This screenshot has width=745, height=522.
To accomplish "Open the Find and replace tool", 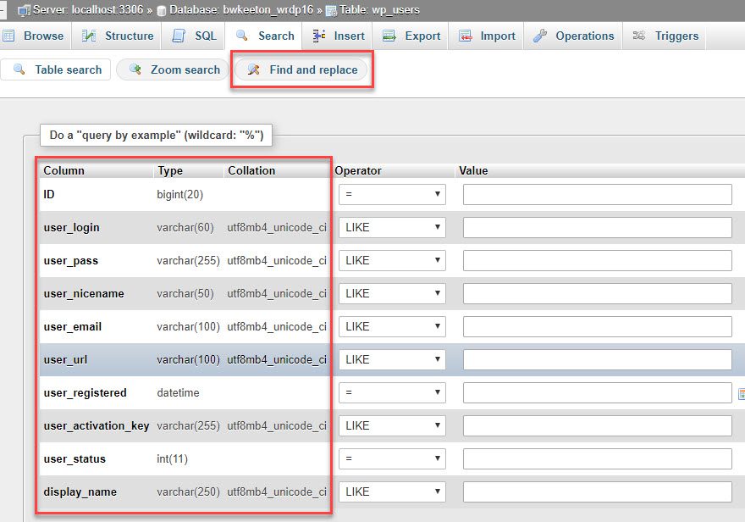I will (301, 69).
